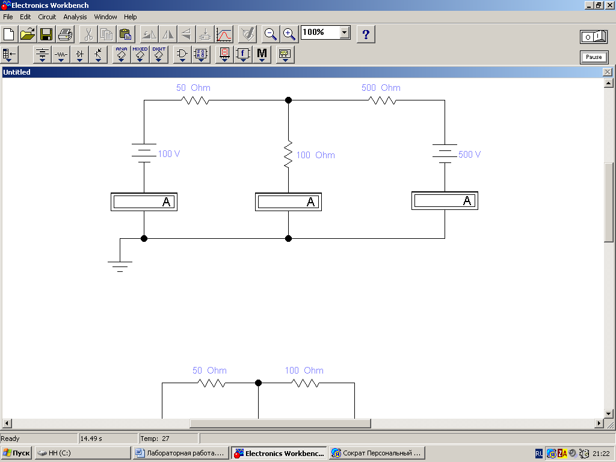Click the horizontal scrollbar thumb
616x462 pixels.
(280, 423)
